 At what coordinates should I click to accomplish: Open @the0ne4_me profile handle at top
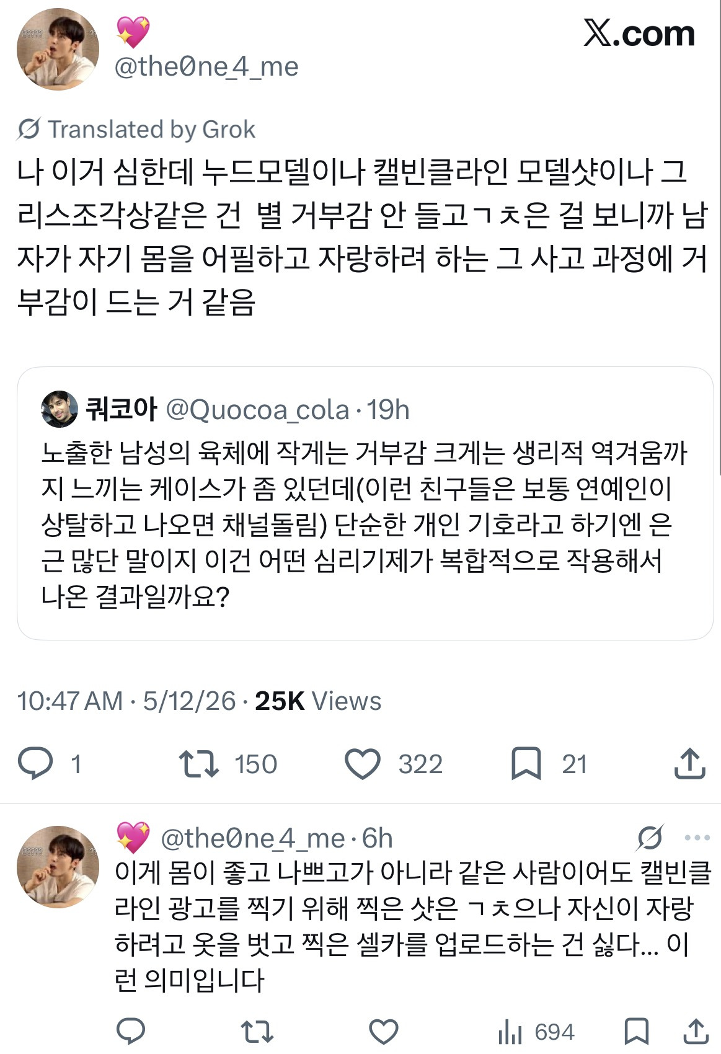(x=206, y=66)
